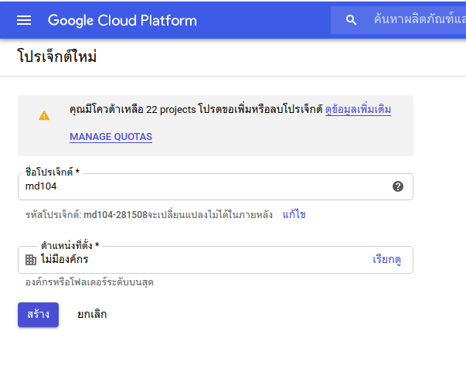Click the organization building grid icon
The image size is (466, 389).
[x=31, y=260]
